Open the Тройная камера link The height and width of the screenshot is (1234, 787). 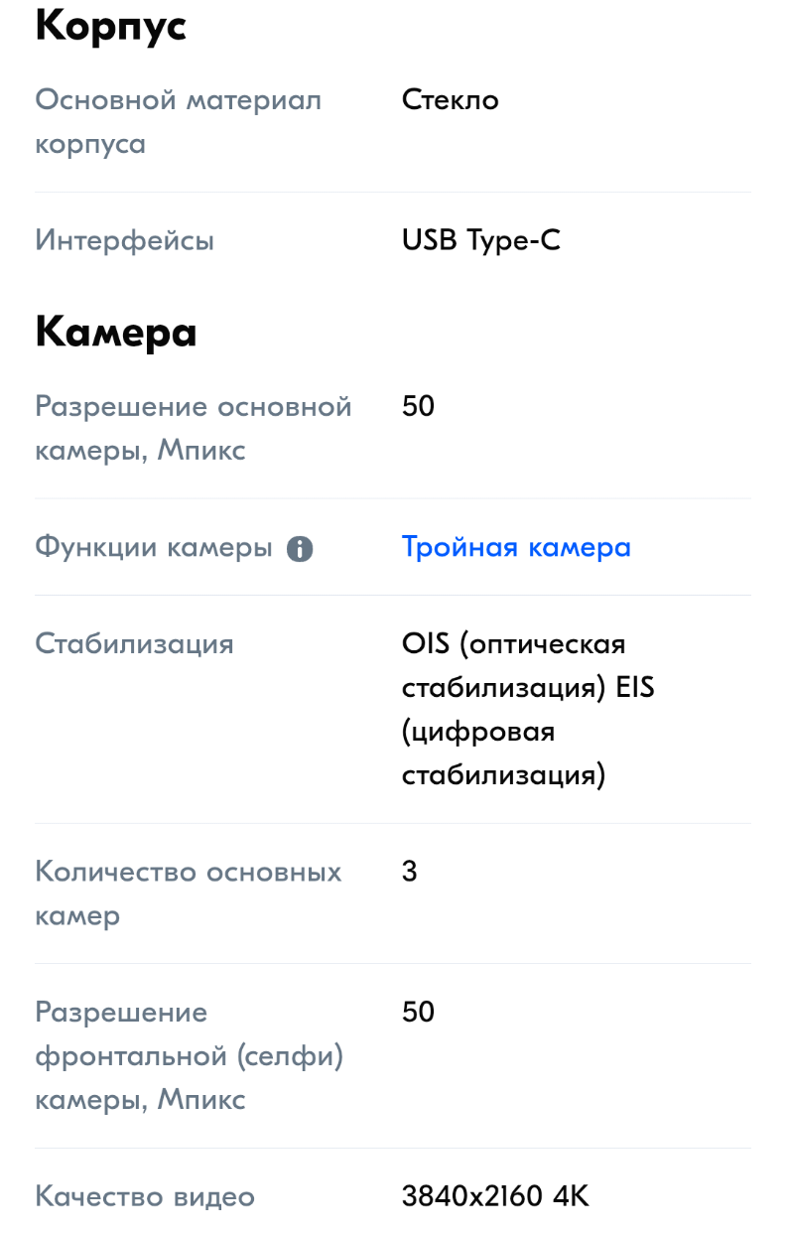coord(515,547)
